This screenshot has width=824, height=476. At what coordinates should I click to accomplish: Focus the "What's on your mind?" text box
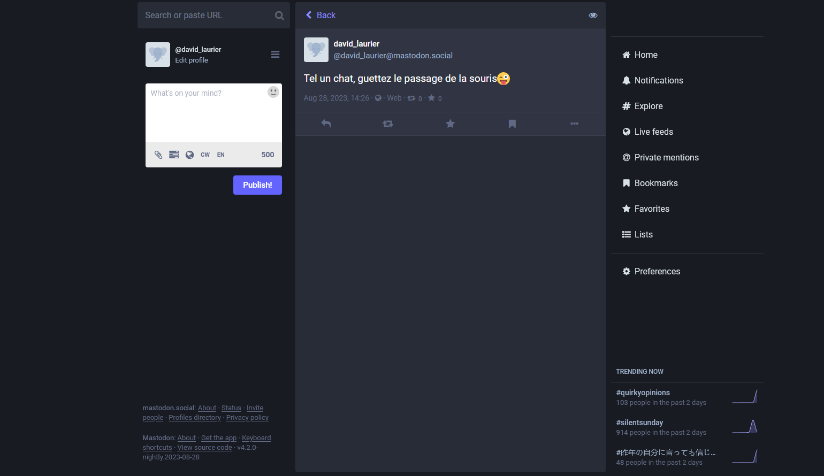pyautogui.click(x=213, y=112)
